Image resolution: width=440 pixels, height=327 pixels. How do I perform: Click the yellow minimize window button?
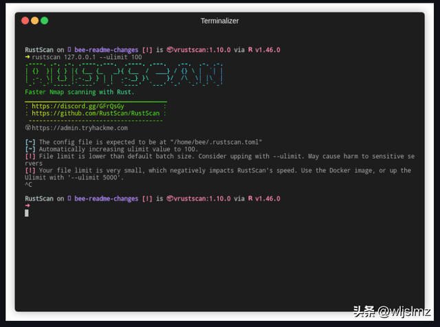click(x=35, y=21)
